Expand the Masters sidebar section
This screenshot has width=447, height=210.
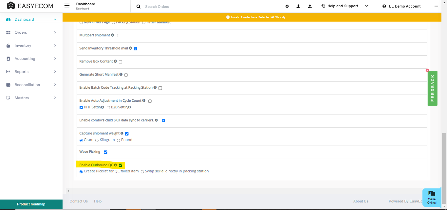[x=55, y=98]
